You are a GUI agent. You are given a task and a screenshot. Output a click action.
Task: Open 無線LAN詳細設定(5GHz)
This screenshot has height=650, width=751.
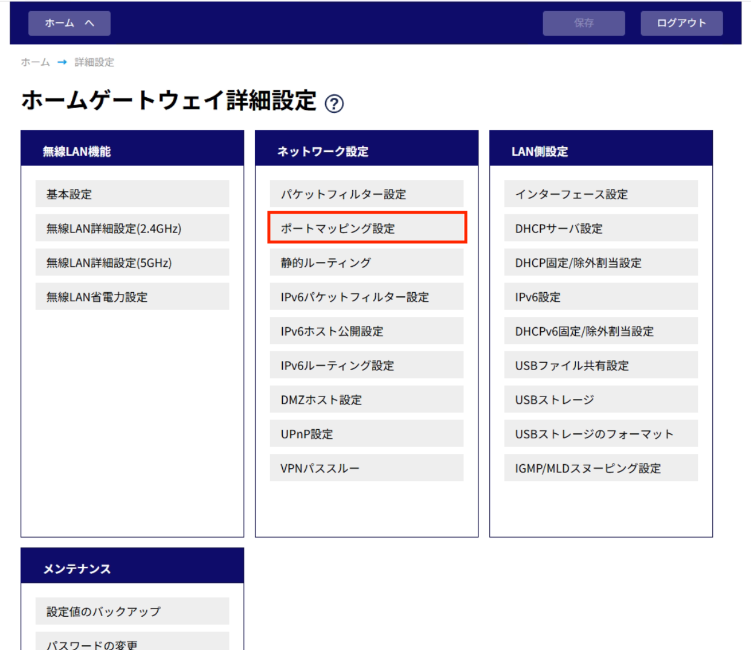[132, 263]
